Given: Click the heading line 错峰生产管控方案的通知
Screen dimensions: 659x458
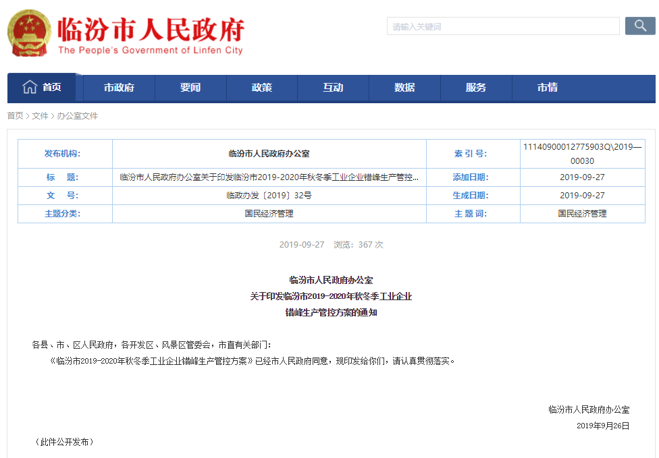Looking at the screenshot, I should tap(331, 312).
